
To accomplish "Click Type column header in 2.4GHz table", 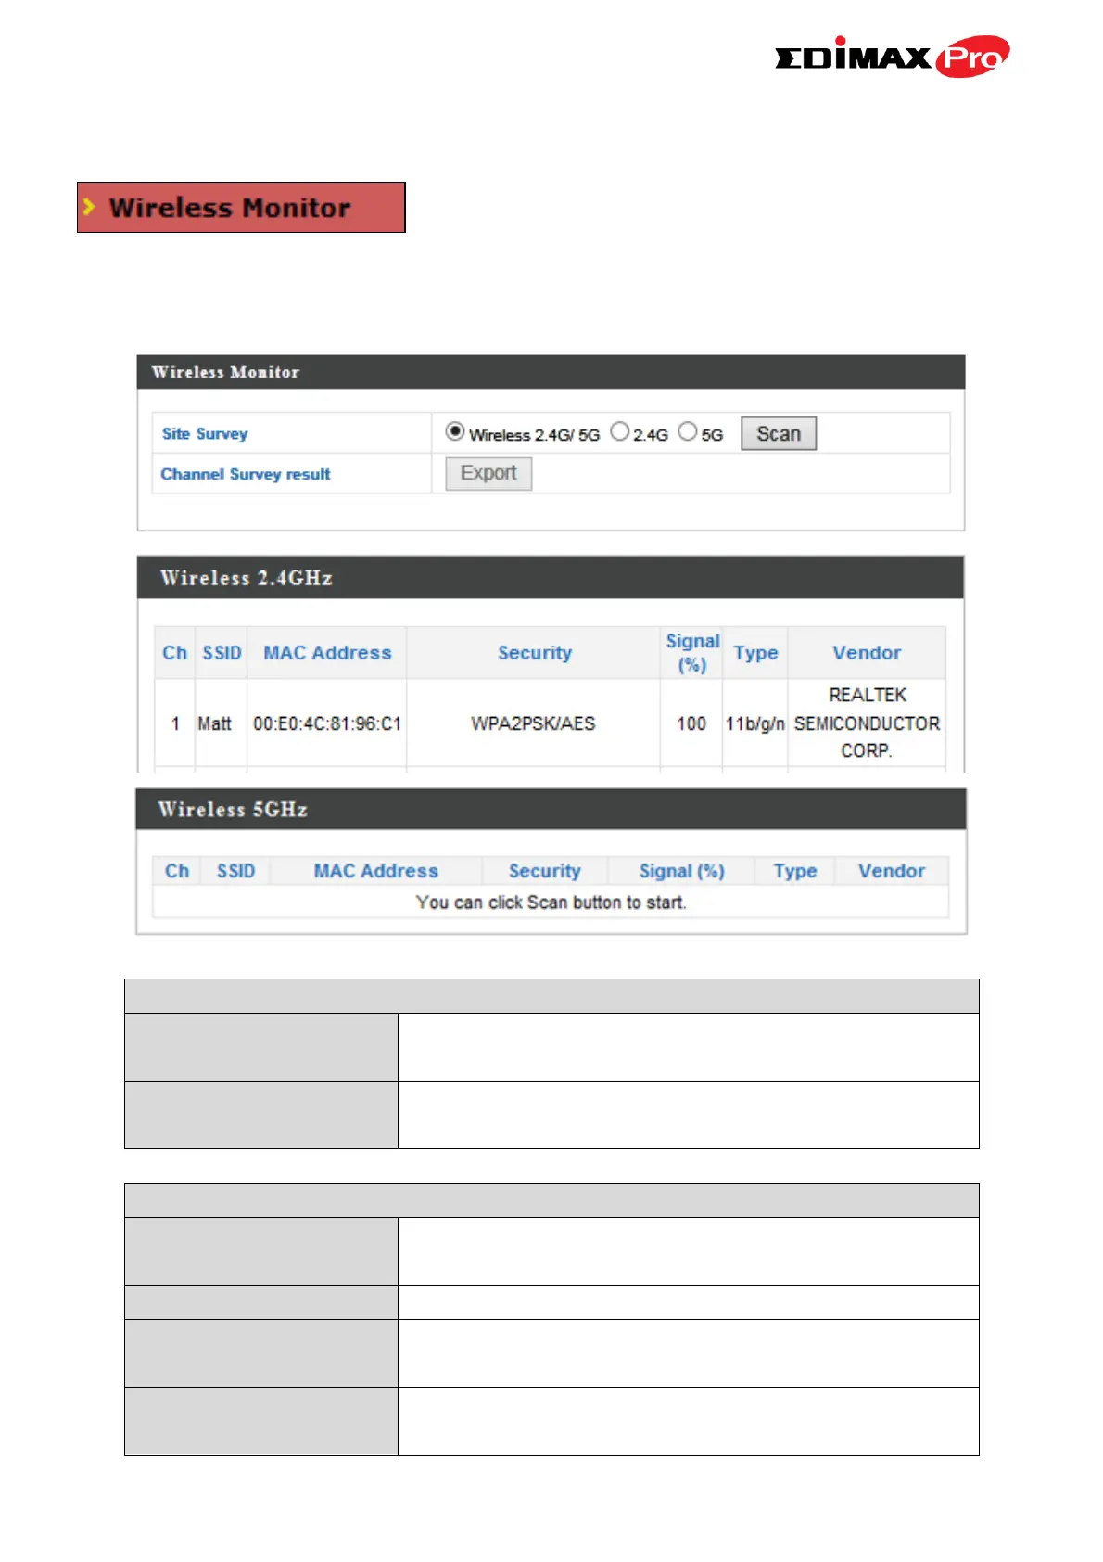I will 755,653.
